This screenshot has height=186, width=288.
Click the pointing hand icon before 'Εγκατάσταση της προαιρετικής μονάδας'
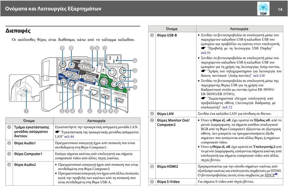point(57,132)
